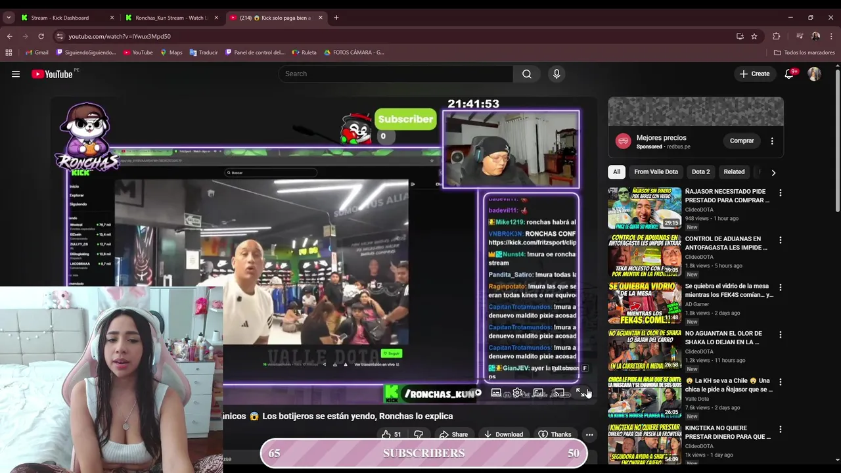Dislike the video with thumbs down

tap(418, 434)
